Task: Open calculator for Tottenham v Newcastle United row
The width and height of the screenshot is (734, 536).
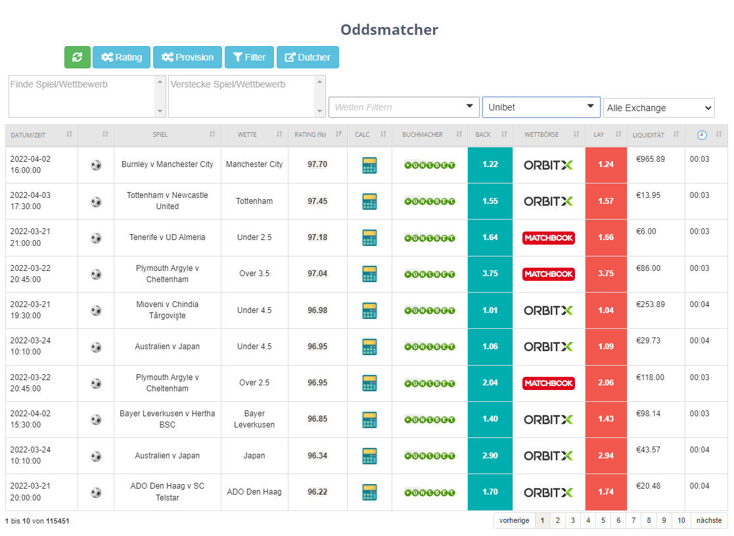Action: 369,201
